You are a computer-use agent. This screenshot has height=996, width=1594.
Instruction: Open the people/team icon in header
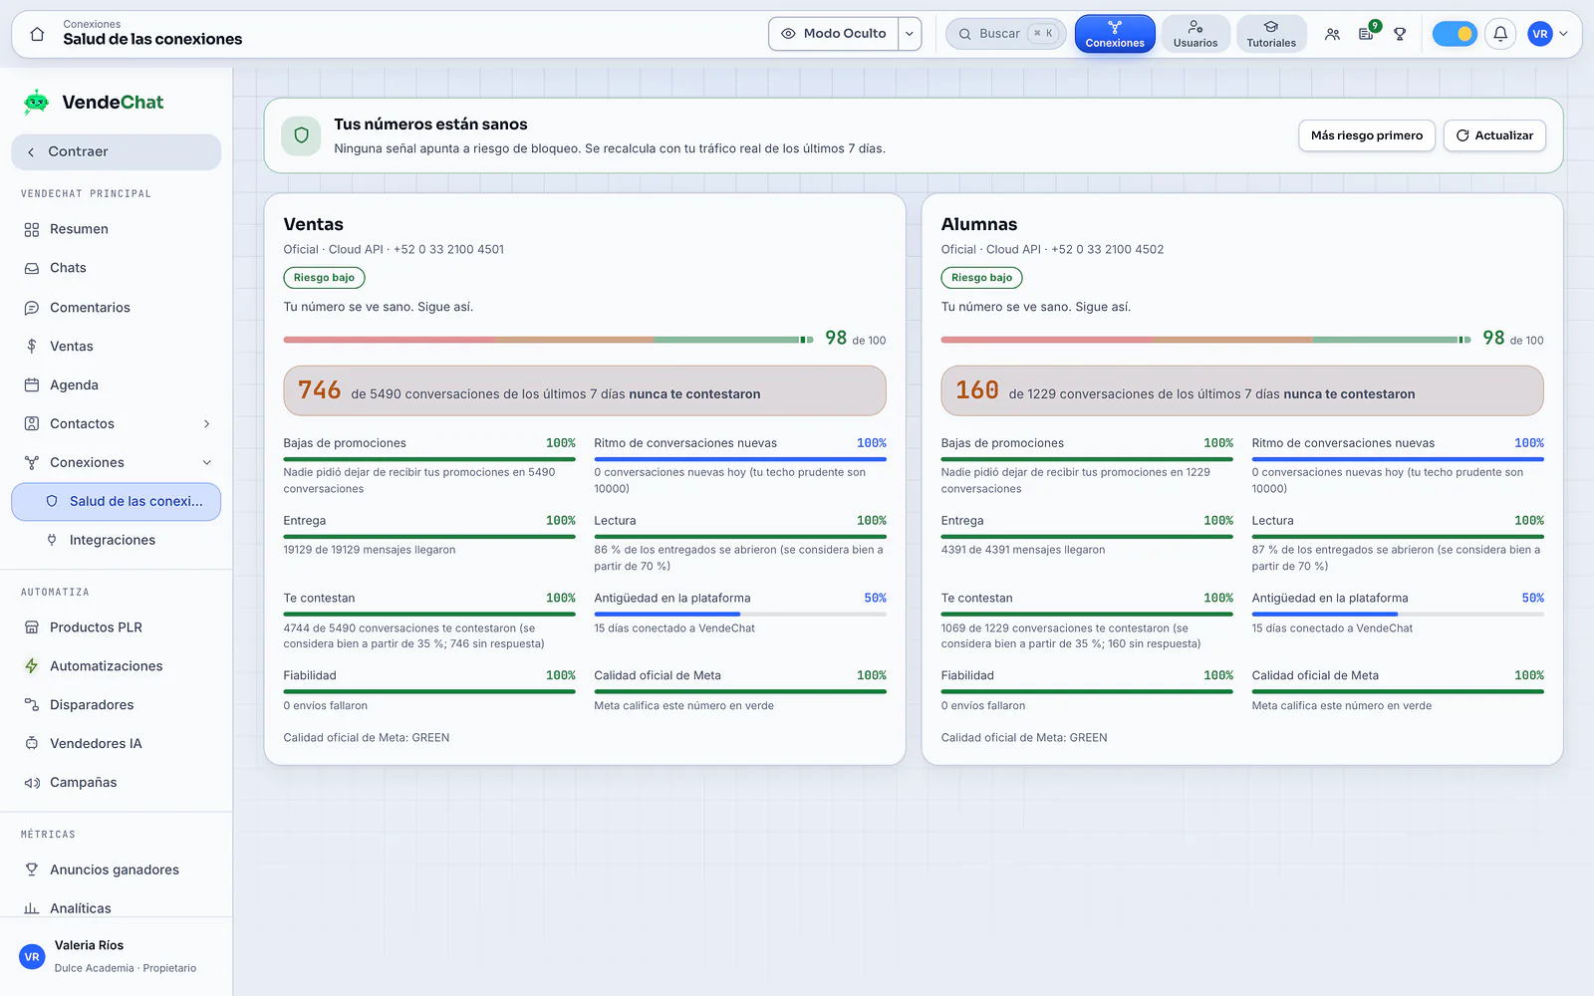(x=1332, y=34)
